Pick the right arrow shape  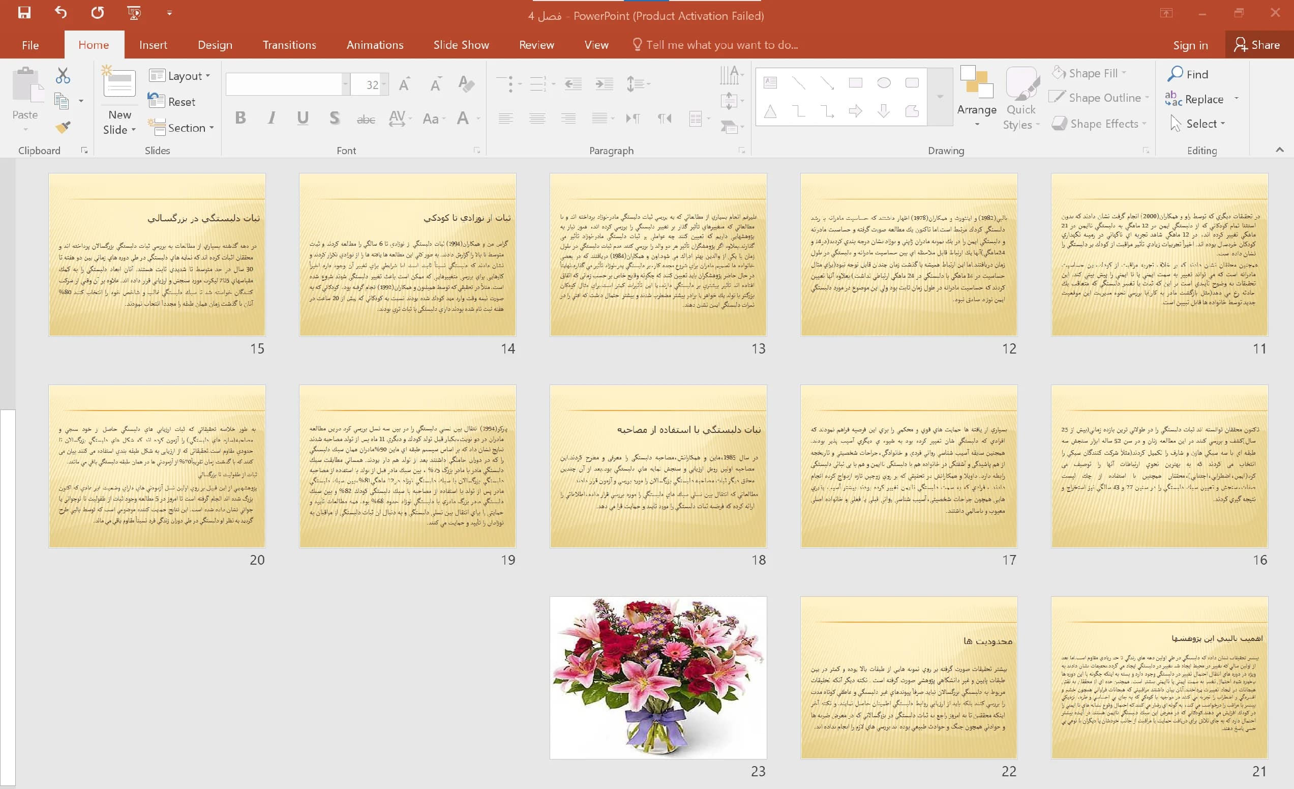pyautogui.click(x=856, y=111)
